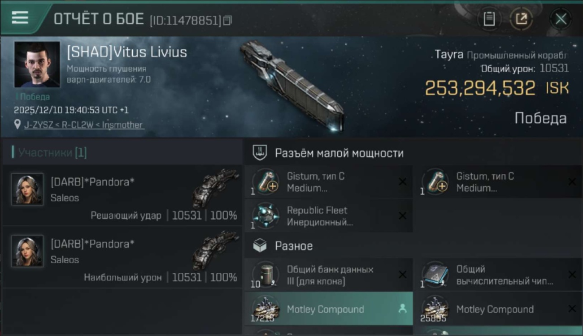
Task: Click the Разъём малой мощности section header
Action: 339,153
